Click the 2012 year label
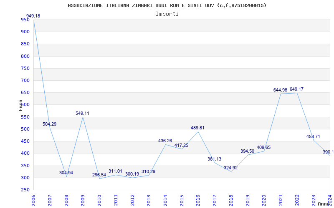Screen dimensions: 334x208 coord(132,201)
